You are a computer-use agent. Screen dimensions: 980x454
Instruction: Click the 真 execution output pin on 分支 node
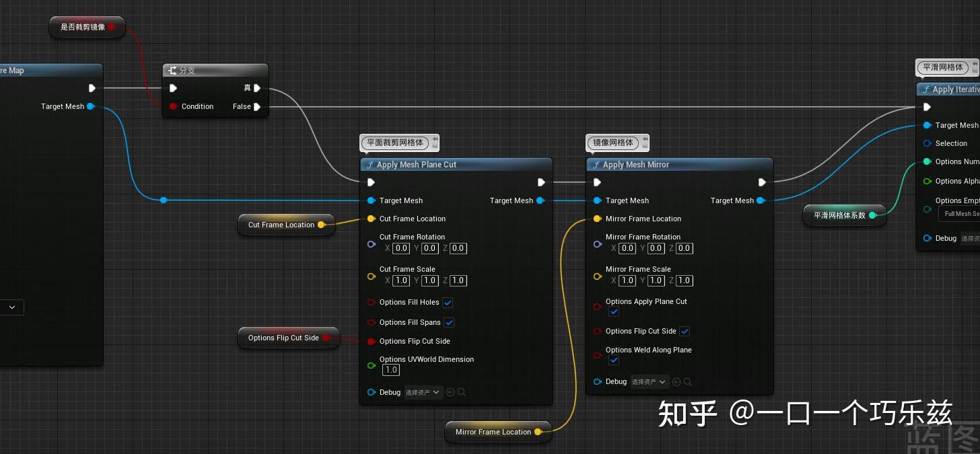coord(256,87)
